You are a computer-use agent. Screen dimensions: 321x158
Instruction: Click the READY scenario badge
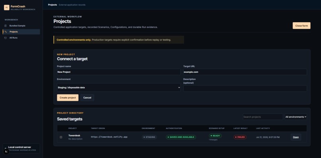[x=215, y=136]
